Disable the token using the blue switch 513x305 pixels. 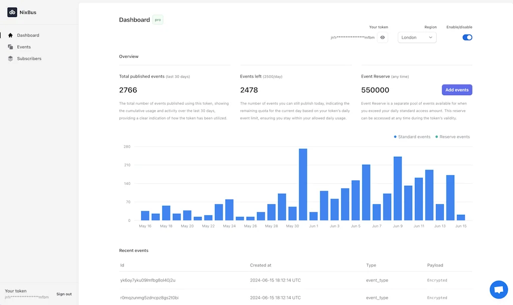467,37
